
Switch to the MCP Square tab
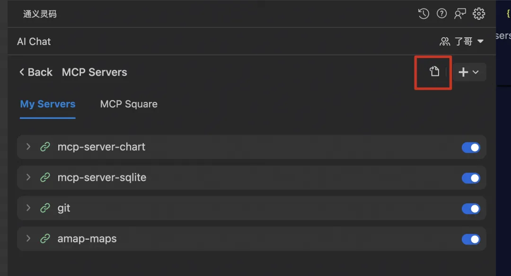(x=129, y=104)
